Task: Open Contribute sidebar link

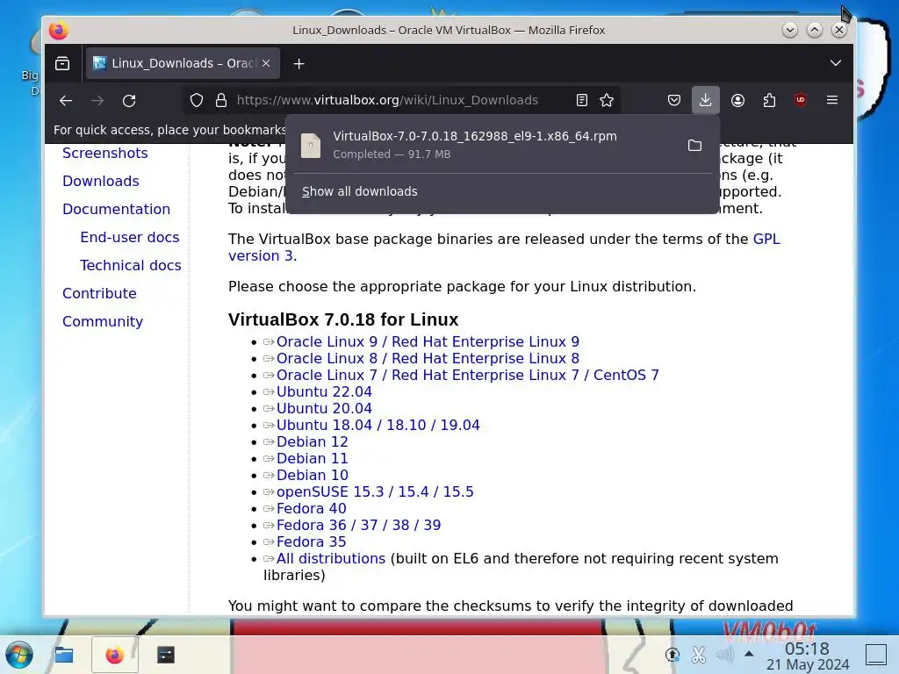Action: point(100,293)
